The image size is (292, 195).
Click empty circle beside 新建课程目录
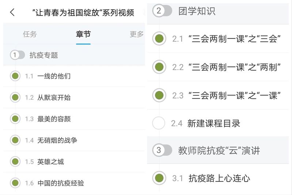tap(159, 123)
